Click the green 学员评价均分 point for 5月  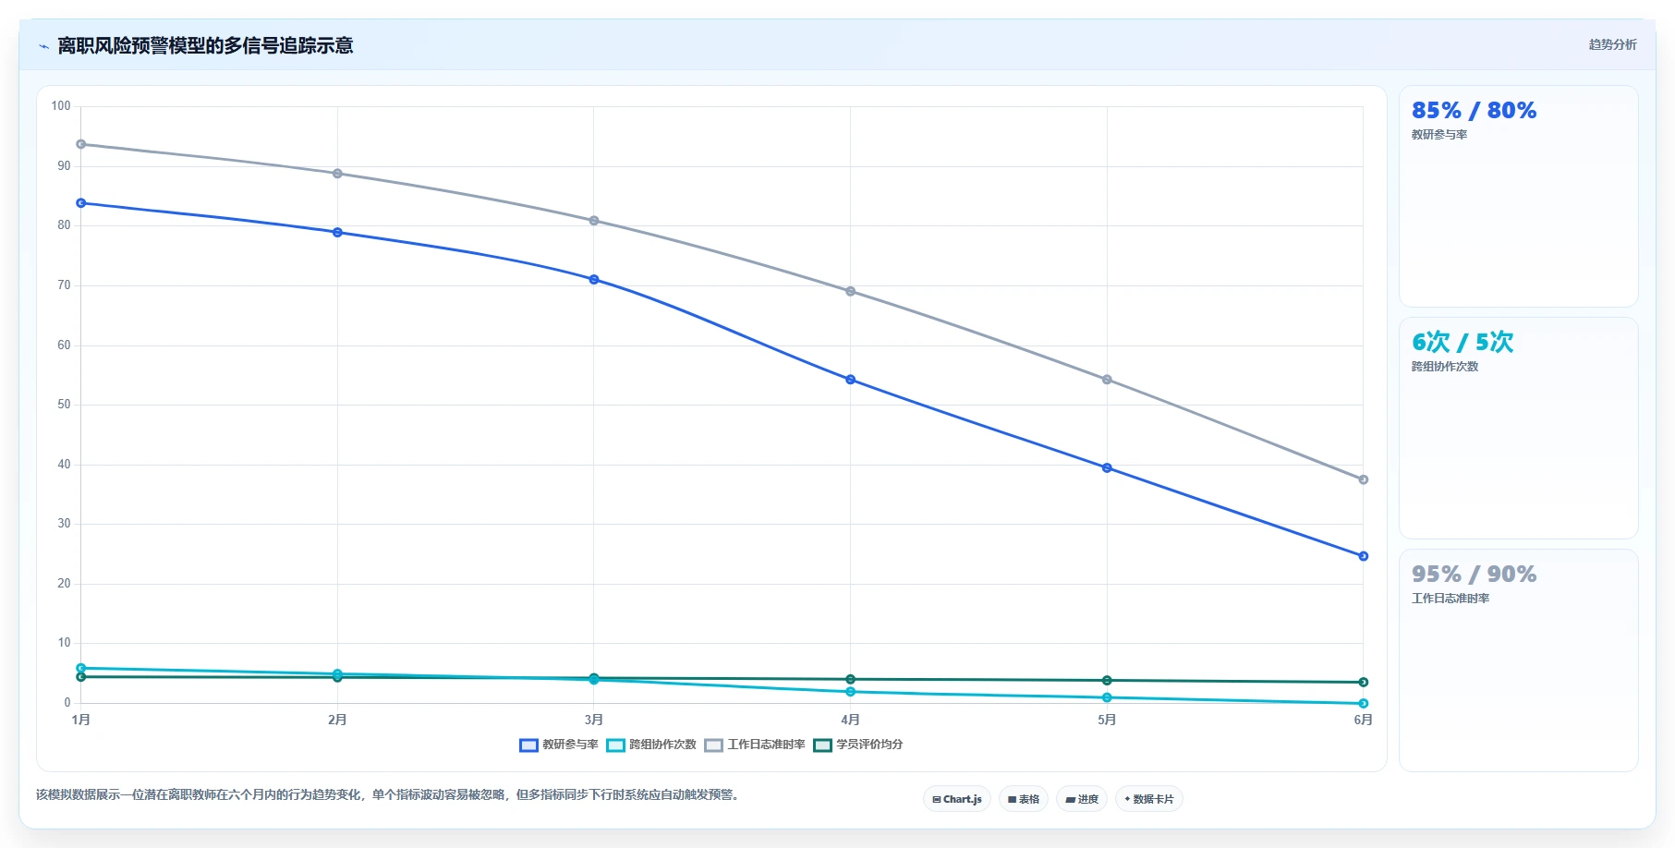click(x=1107, y=681)
